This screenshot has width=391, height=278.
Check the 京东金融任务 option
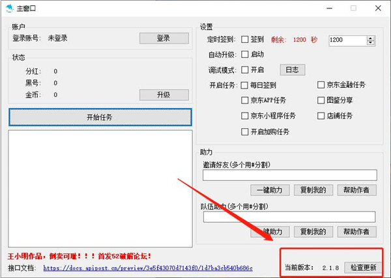tap(321, 85)
